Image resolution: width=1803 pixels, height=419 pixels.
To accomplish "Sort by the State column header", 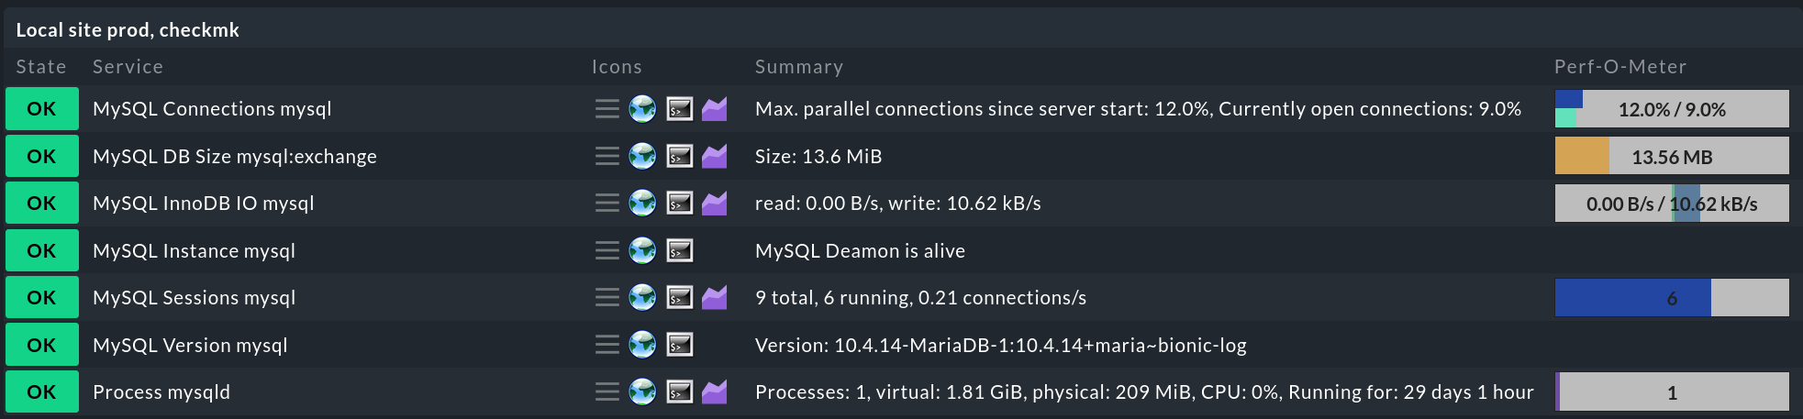I will point(41,67).
